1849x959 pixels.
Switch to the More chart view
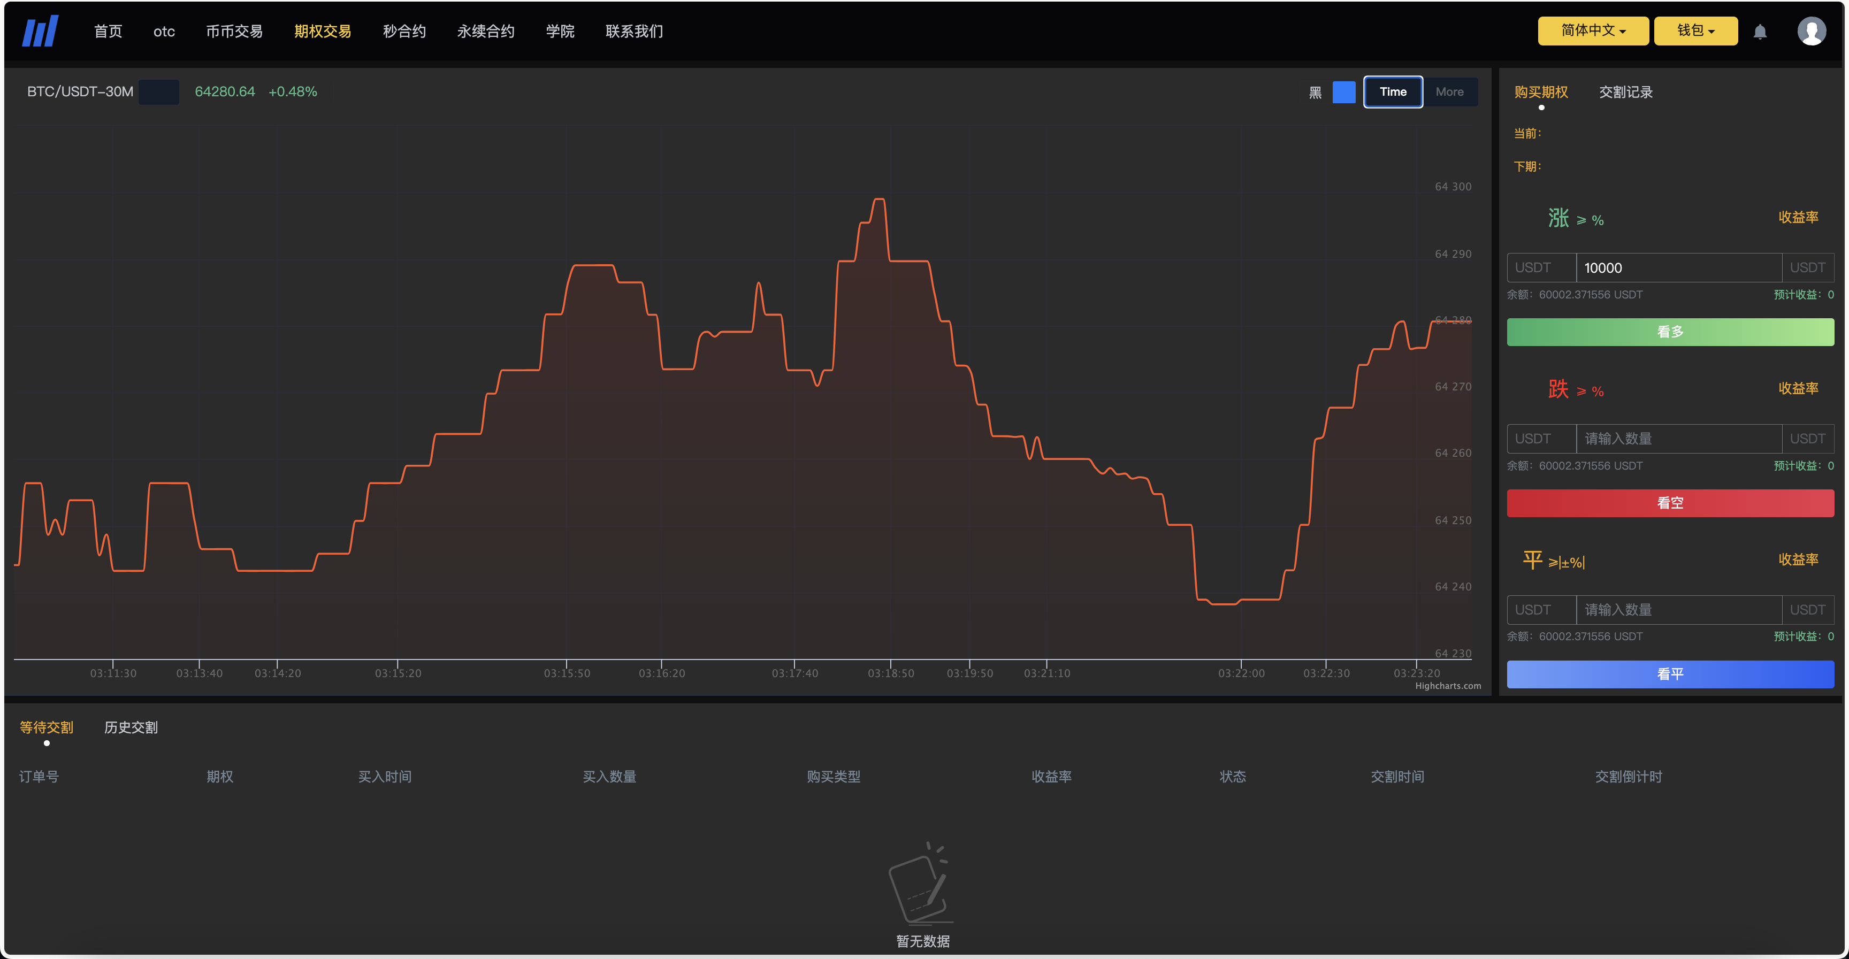[1449, 92]
